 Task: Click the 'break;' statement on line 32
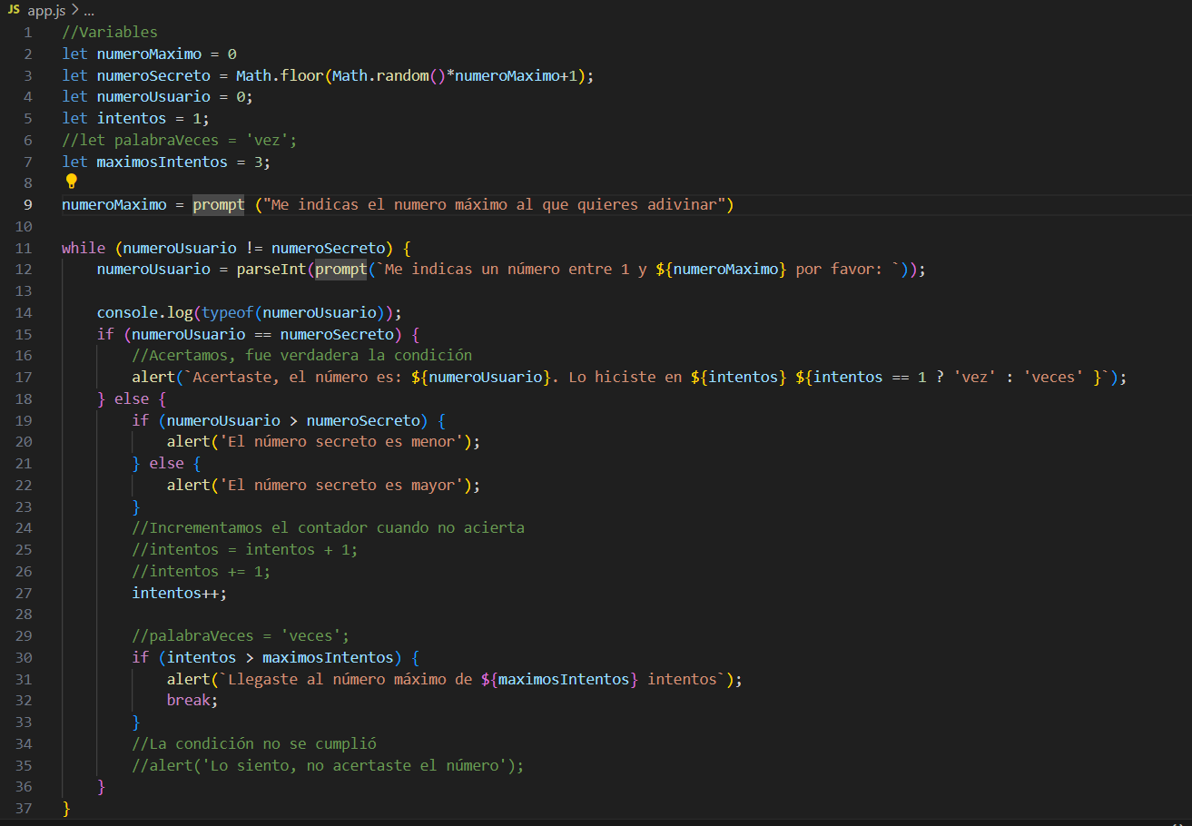click(x=193, y=701)
